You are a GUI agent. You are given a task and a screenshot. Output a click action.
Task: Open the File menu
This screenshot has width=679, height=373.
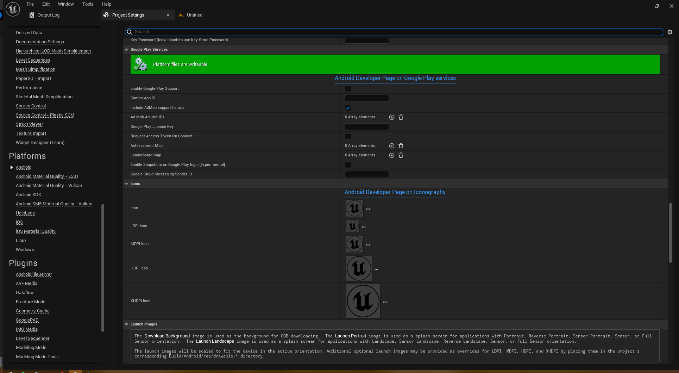[x=30, y=4]
